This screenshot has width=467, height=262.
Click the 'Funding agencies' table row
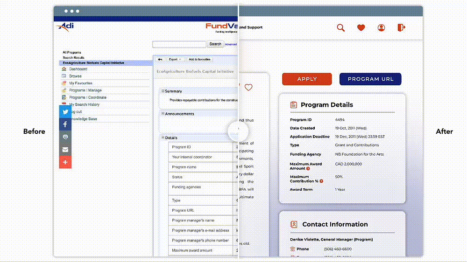(203, 188)
